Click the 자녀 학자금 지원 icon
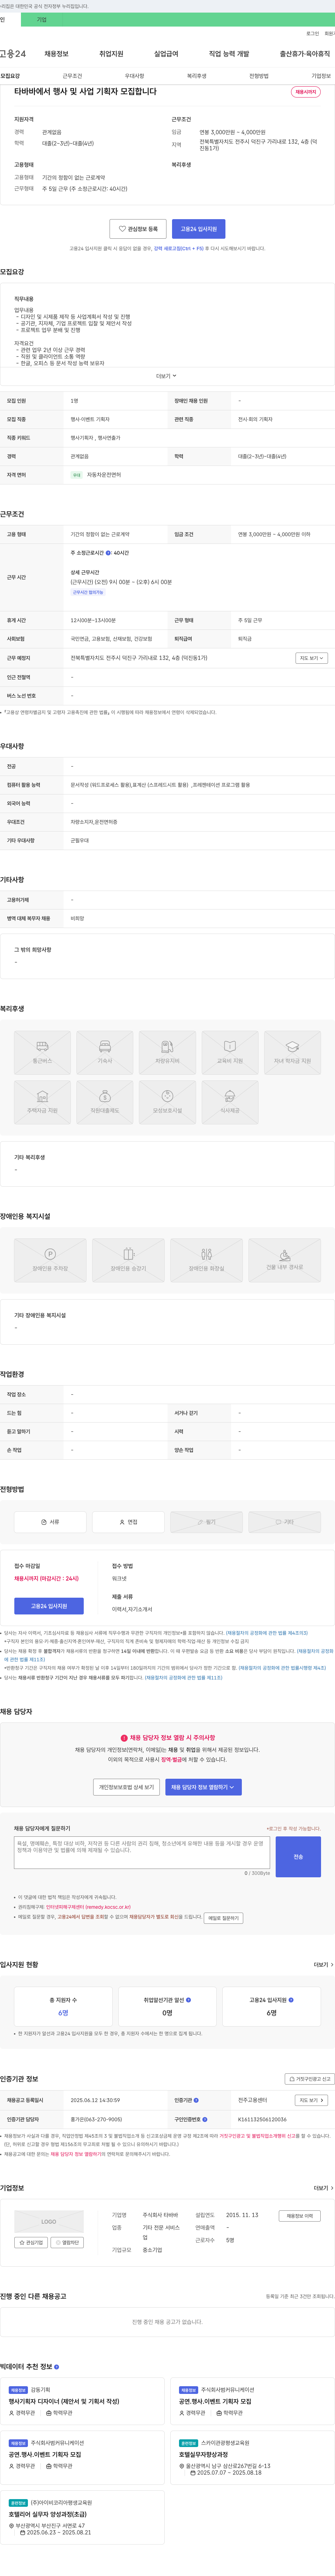335x2576 pixels. [292, 1053]
